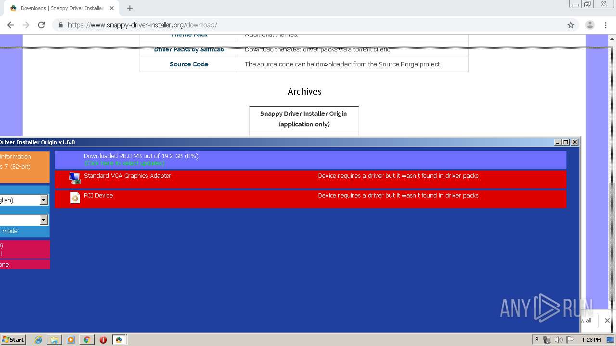Open the language dropdown in Snappy installer
The height and width of the screenshot is (346, 616).
coord(44,200)
